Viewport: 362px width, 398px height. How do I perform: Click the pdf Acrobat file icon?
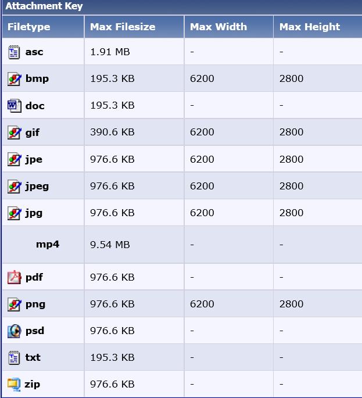tap(14, 277)
